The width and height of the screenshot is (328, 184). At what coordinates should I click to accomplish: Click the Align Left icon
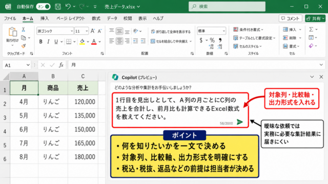pyautogui.click(x=112, y=41)
